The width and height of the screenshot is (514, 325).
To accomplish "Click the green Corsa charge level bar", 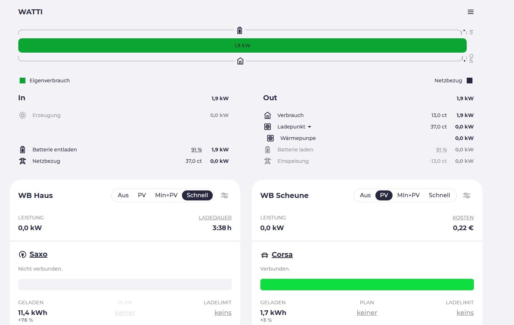I will 367,285.
